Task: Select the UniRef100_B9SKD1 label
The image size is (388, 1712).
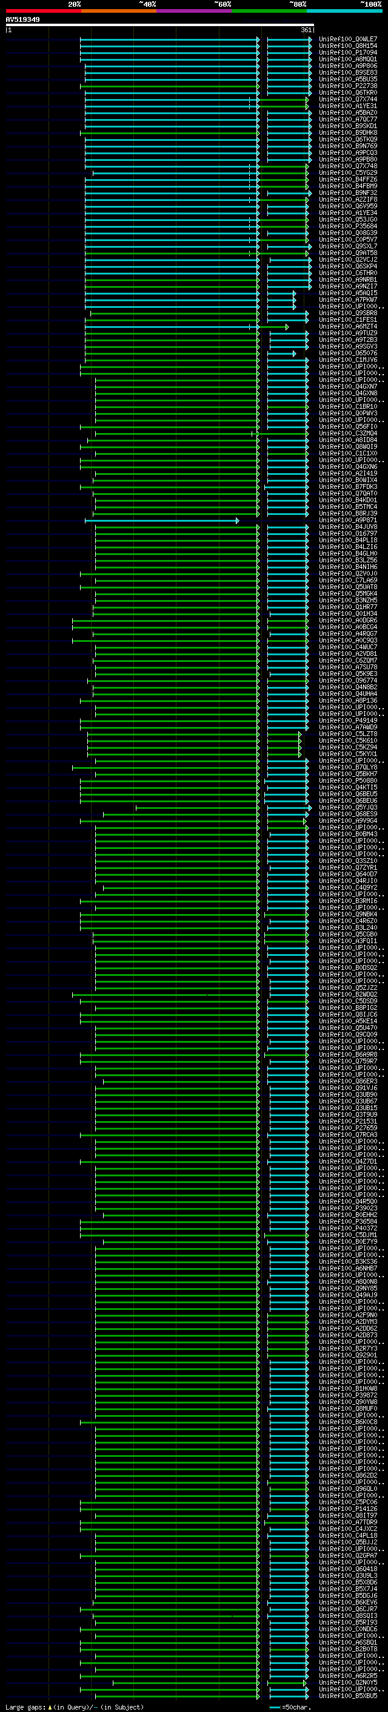Action: (348, 126)
